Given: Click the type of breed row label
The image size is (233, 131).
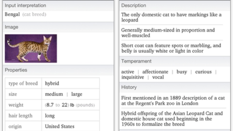Looking at the screenshot, I should pyautogui.click(x=23, y=83).
